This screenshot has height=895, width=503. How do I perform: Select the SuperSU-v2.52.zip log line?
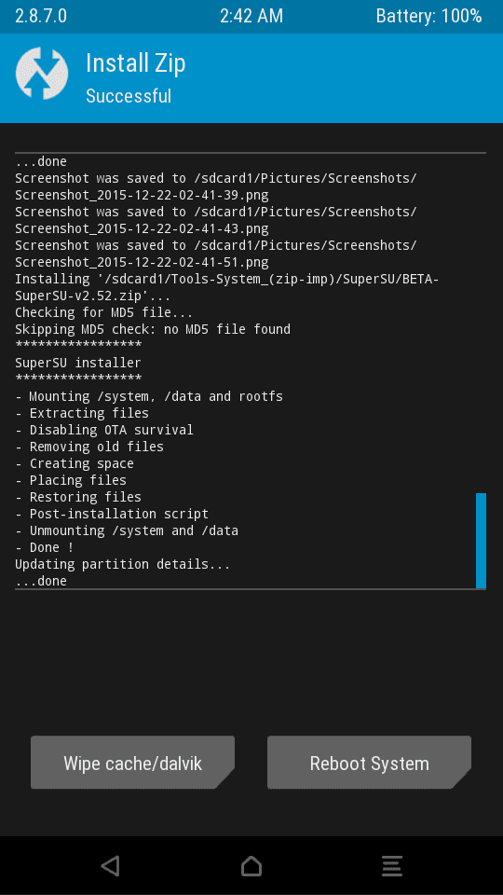(x=93, y=296)
